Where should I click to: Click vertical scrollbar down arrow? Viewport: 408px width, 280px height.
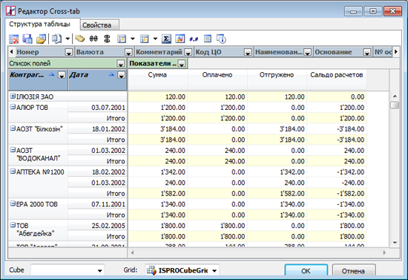pos(395,242)
